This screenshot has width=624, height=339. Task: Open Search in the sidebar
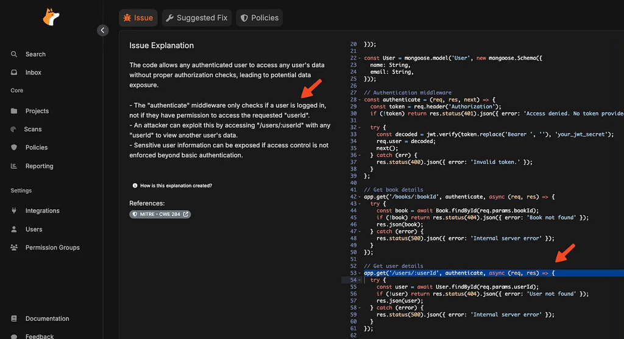point(35,54)
